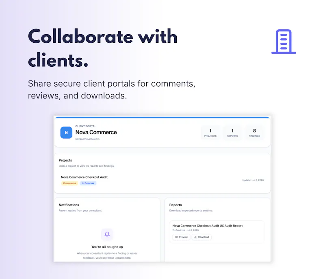Click the Reports section heading
This screenshot has width=325, height=279.
click(175, 205)
